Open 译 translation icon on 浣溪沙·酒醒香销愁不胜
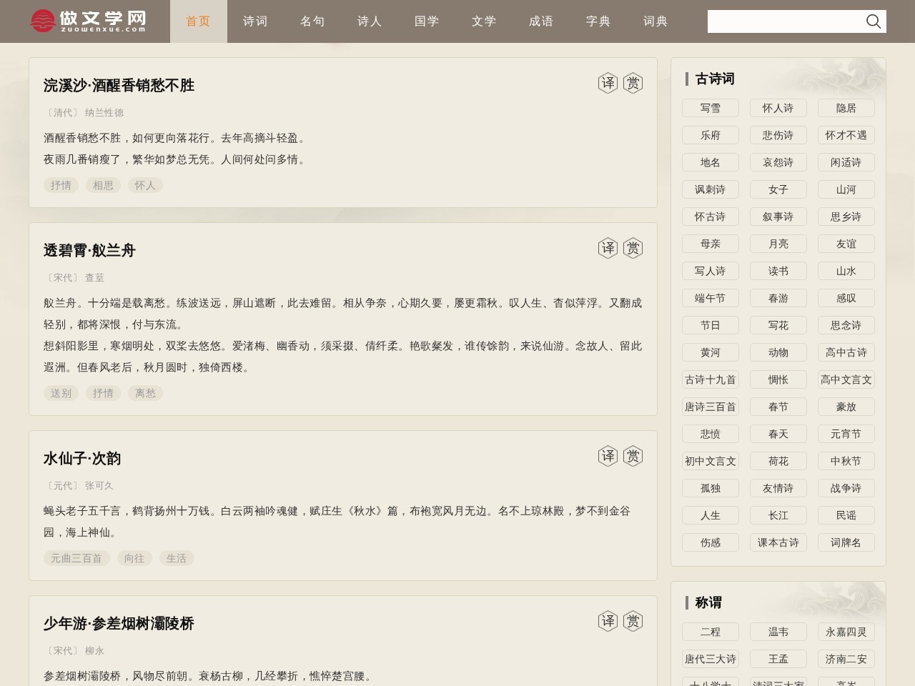Image resolution: width=915 pixels, height=686 pixels. 608,82
